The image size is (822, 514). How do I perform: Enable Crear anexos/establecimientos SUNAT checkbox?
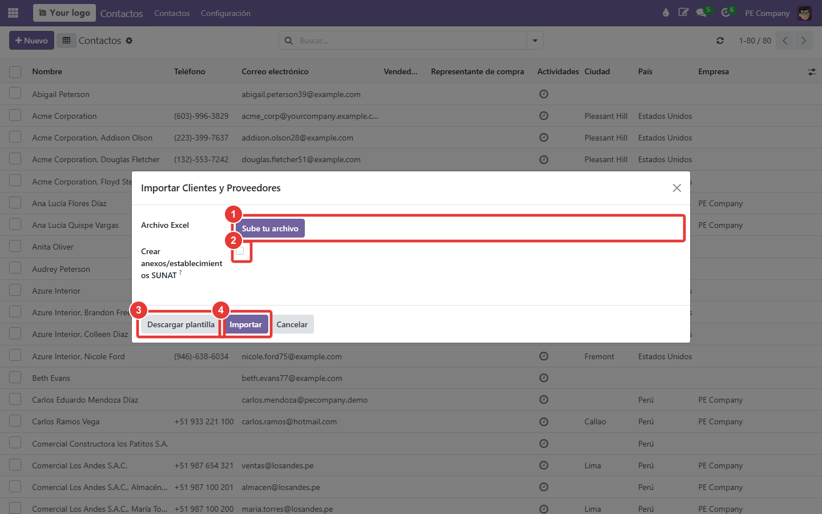click(x=240, y=251)
